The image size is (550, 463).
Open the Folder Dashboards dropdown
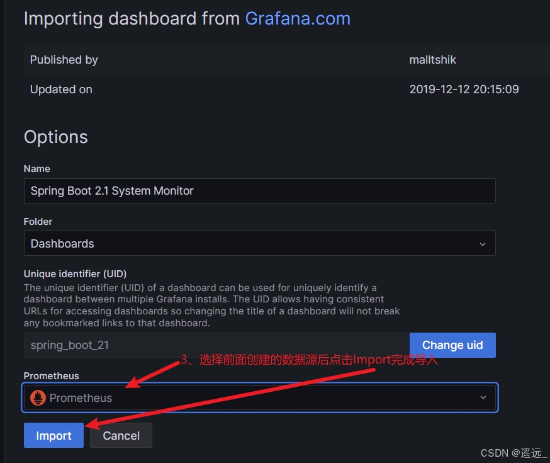point(259,243)
